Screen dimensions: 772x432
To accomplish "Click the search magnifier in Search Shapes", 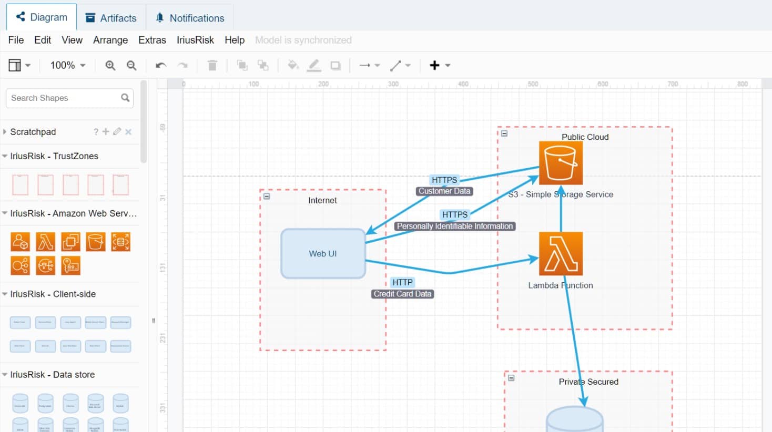I will 125,98.
